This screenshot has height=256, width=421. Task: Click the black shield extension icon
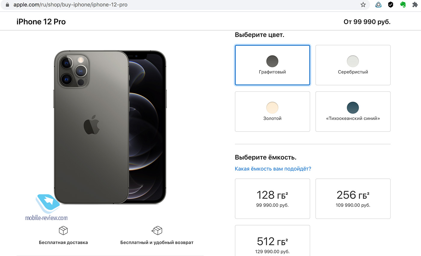click(x=391, y=5)
